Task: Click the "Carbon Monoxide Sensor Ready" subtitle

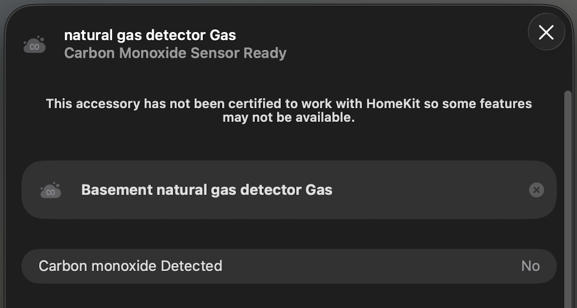Action: tap(175, 54)
